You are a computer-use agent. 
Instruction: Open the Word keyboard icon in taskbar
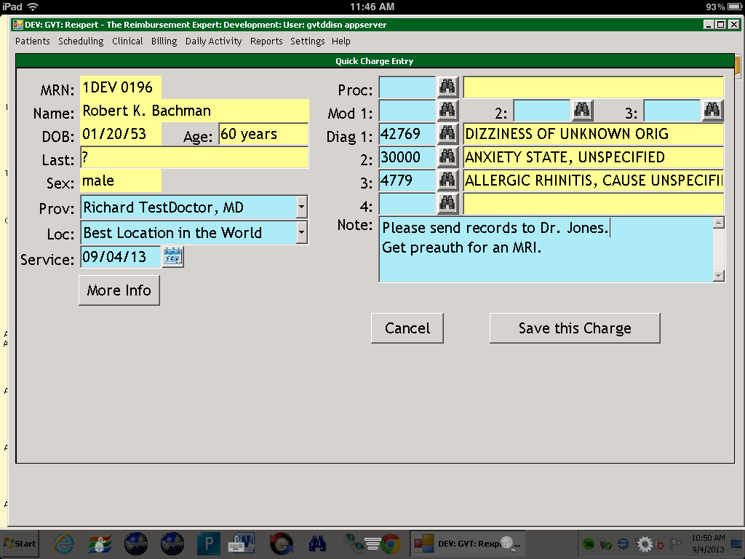coord(242,543)
